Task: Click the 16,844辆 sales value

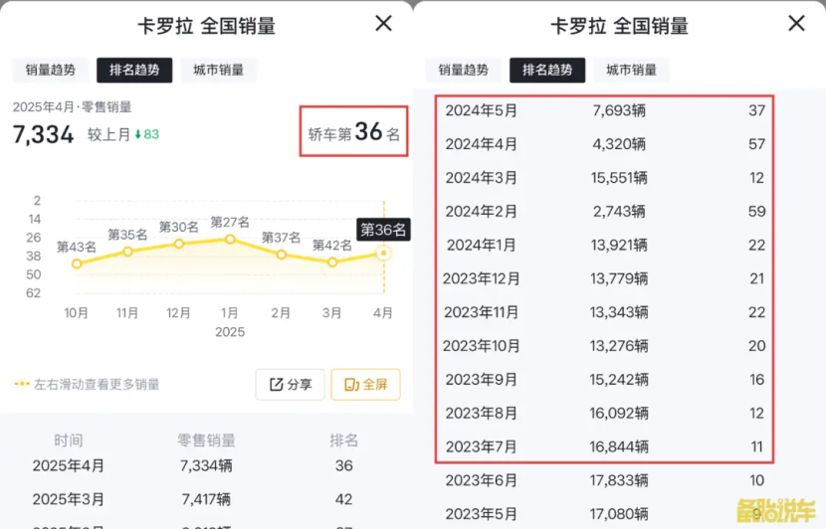Action: pyautogui.click(x=619, y=446)
